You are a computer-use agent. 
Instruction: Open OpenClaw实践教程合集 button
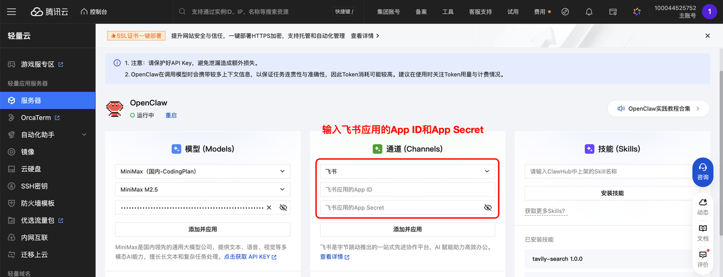point(658,108)
